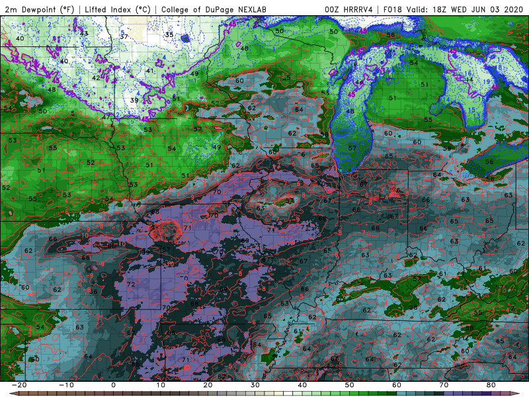The height and width of the screenshot is (397, 529).
Task: Click the "60" color scale label at bottom
Action: (397, 385)
